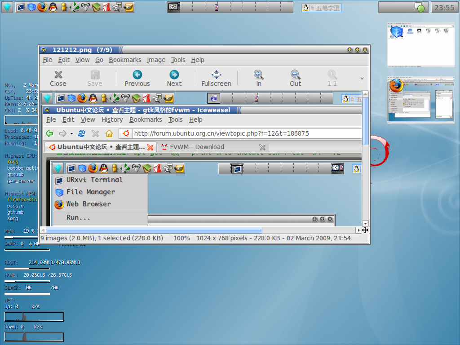Click the 五笔字型 input method label
This screenshot has height=345, width=460.
tap(327, 8)
